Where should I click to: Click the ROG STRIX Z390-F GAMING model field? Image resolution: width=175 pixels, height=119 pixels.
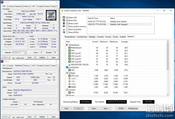tap(27, 74)
